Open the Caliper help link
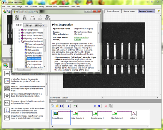This screenshot has width=163, height=130. tap(78, 40)
